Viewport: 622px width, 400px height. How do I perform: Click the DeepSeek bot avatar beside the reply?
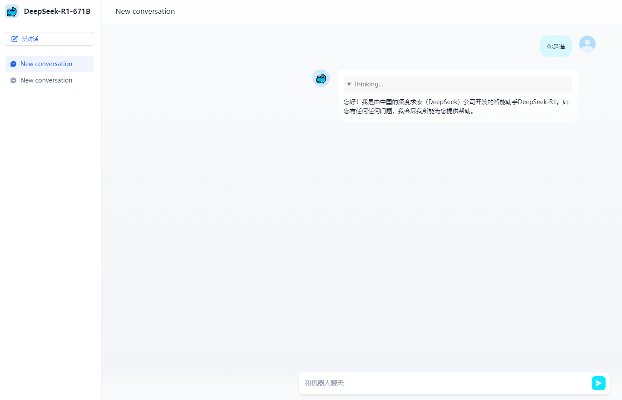point(321,78)
